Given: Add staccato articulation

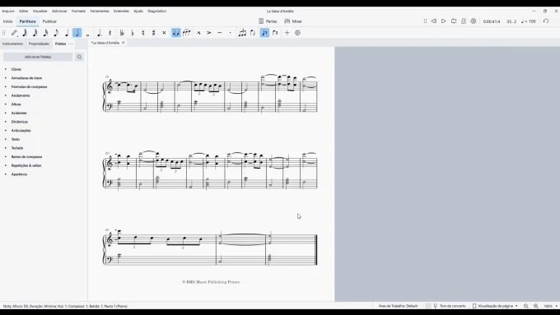Looking at the screenshot, I should click(230, 33).
